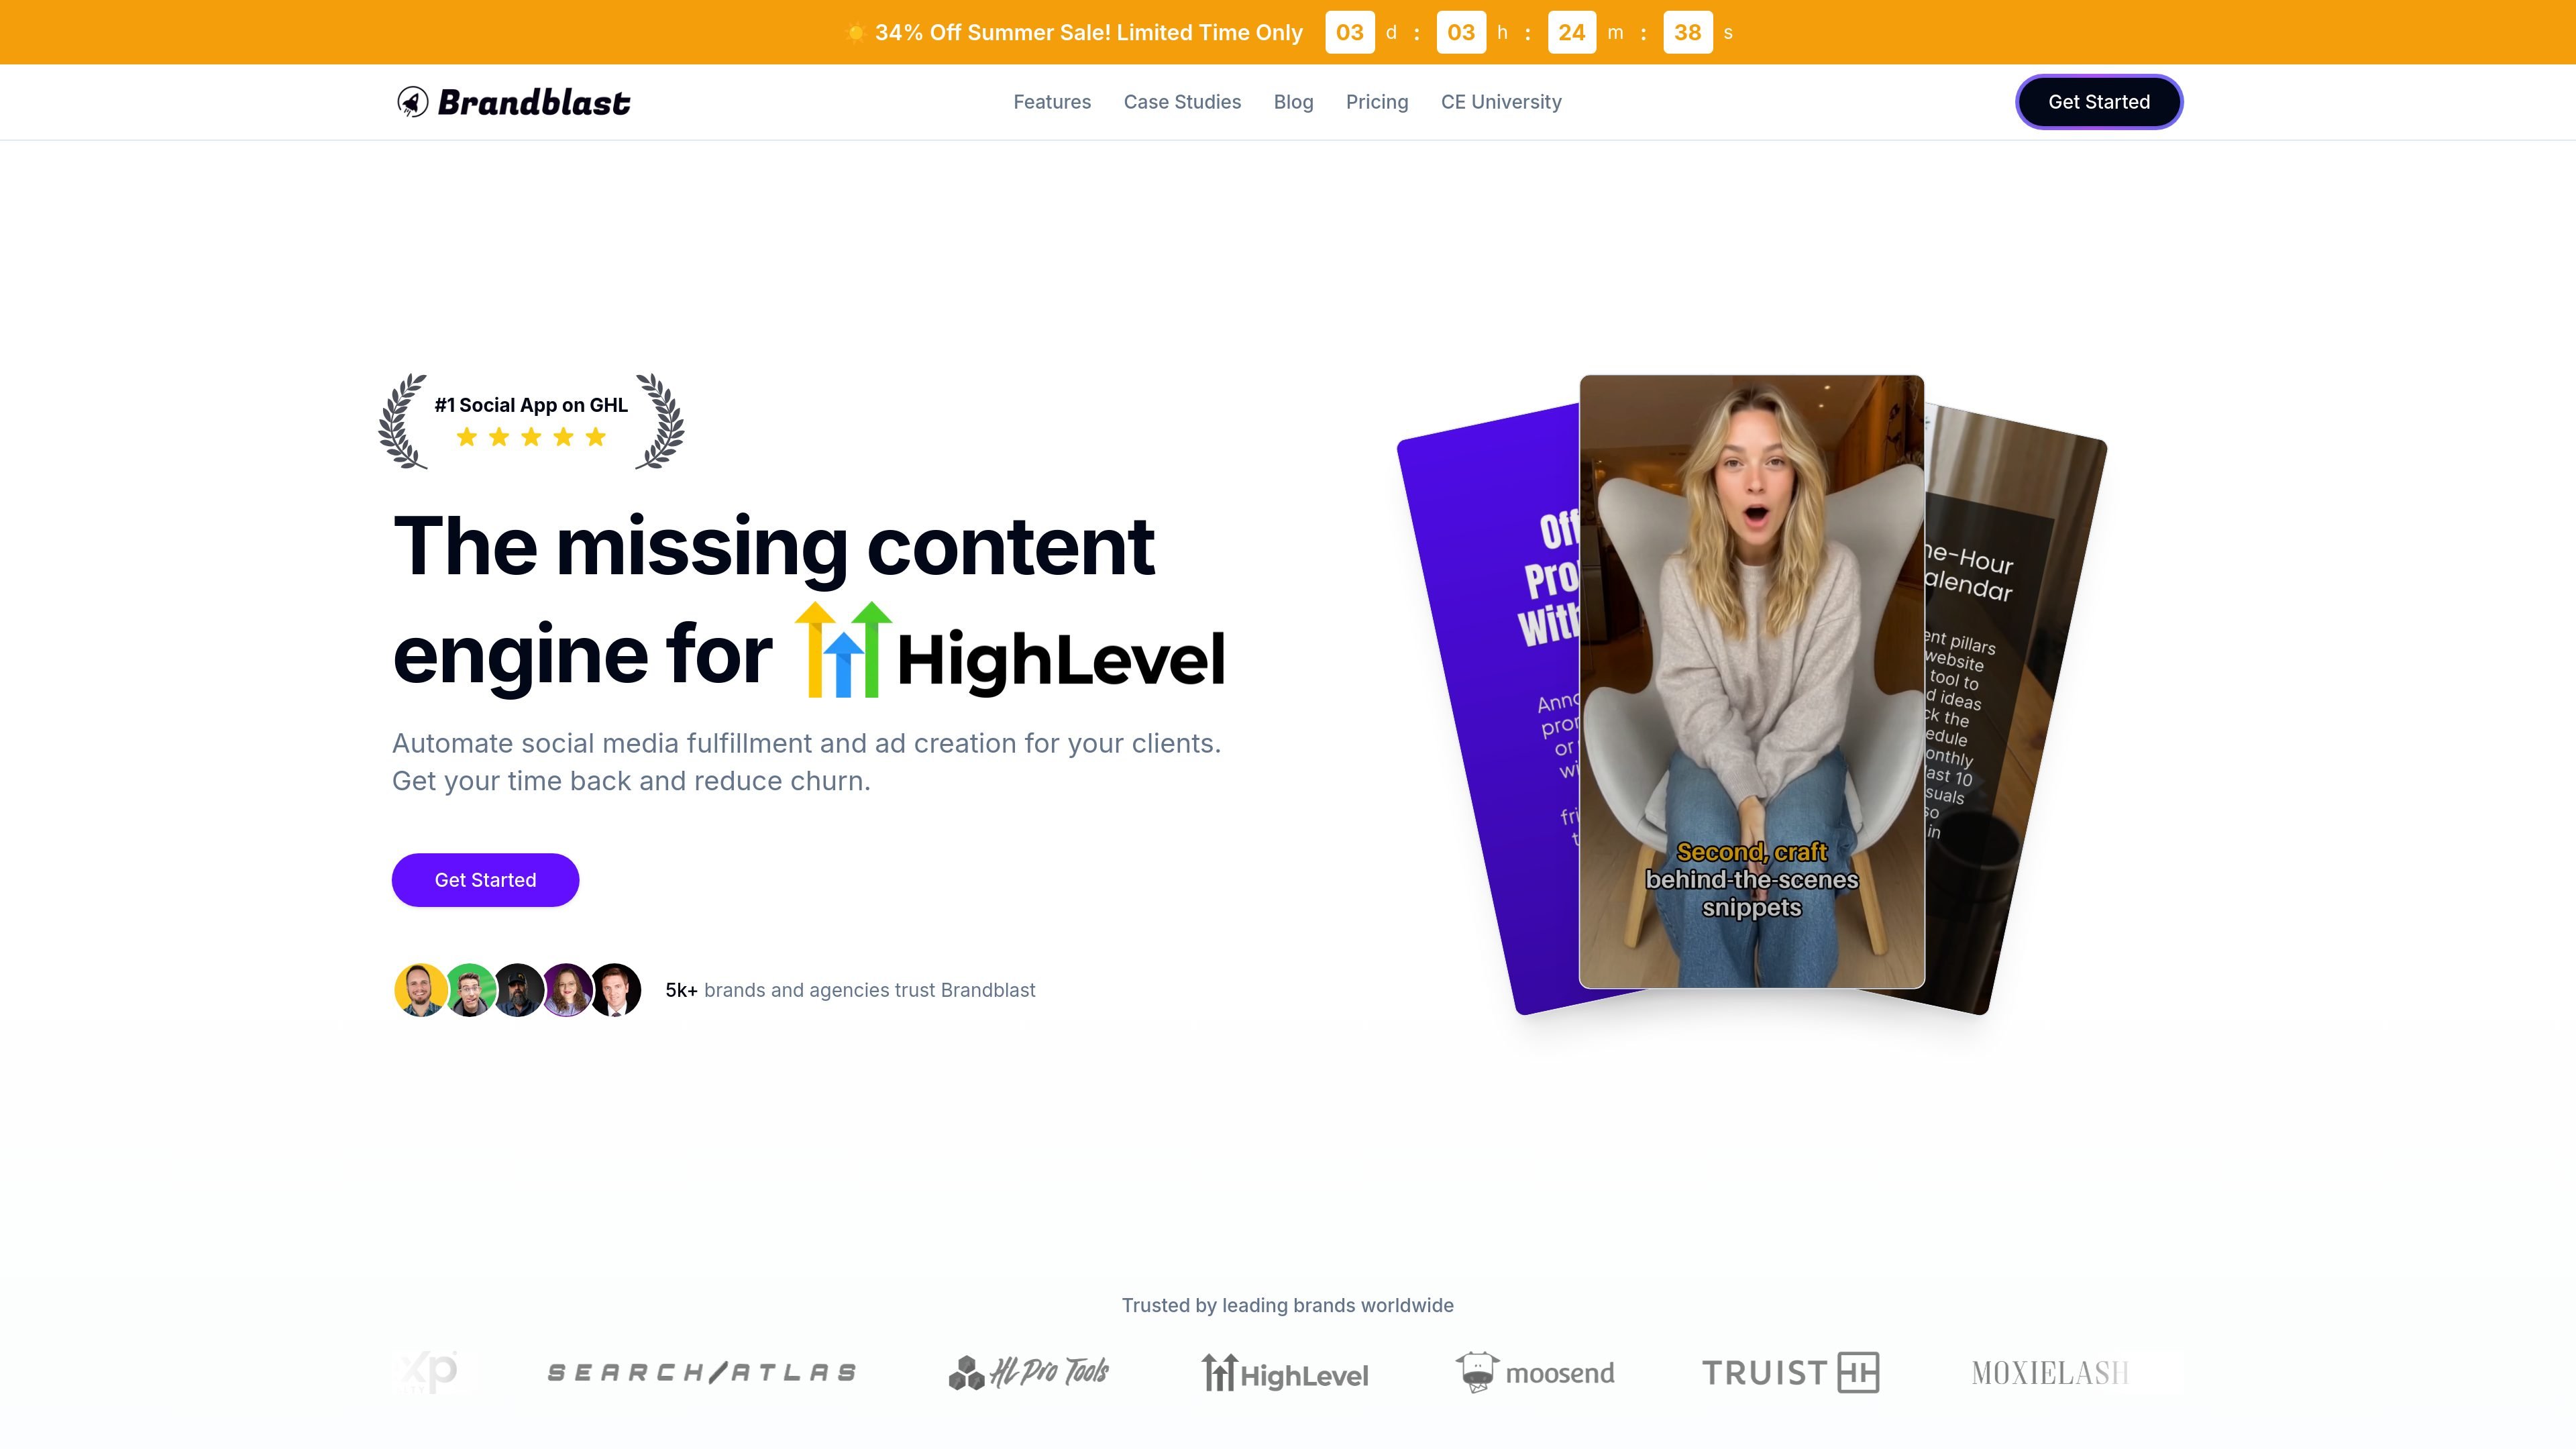The height and width of the screenshot is (1449, 2576).
Task: Click the sun icon in sale banner
Action: (855, 33)
